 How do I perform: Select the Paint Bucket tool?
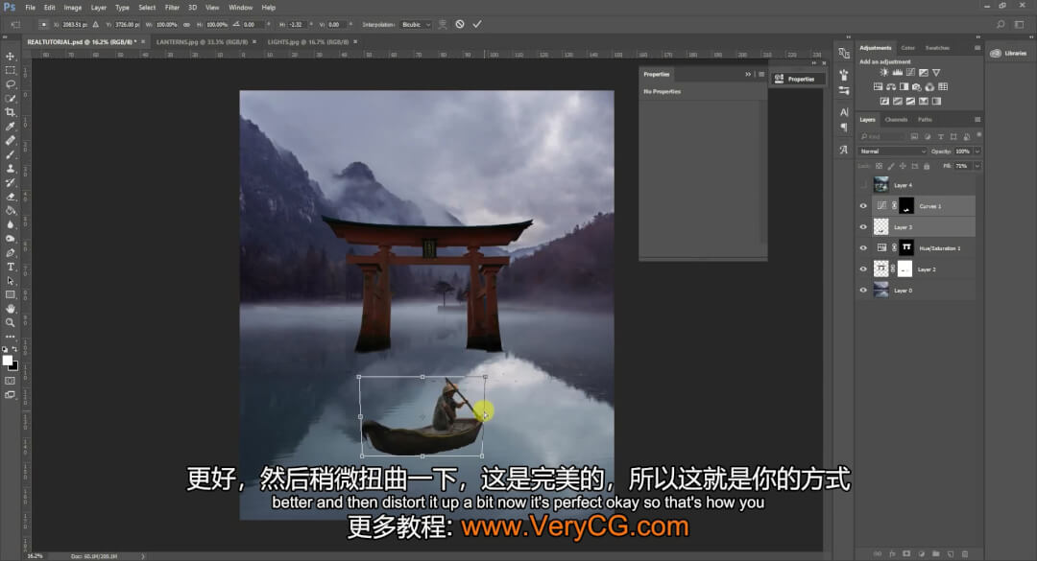point(10,211)
